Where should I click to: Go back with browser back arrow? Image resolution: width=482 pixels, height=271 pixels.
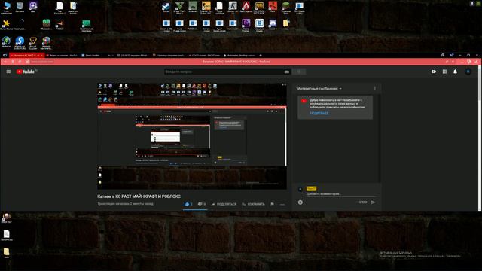pos(5,62)
